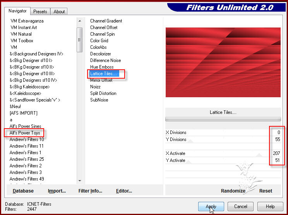This screenshot has width=288, height=215.
Task: Open the Help dialog button
Action: 270,206
